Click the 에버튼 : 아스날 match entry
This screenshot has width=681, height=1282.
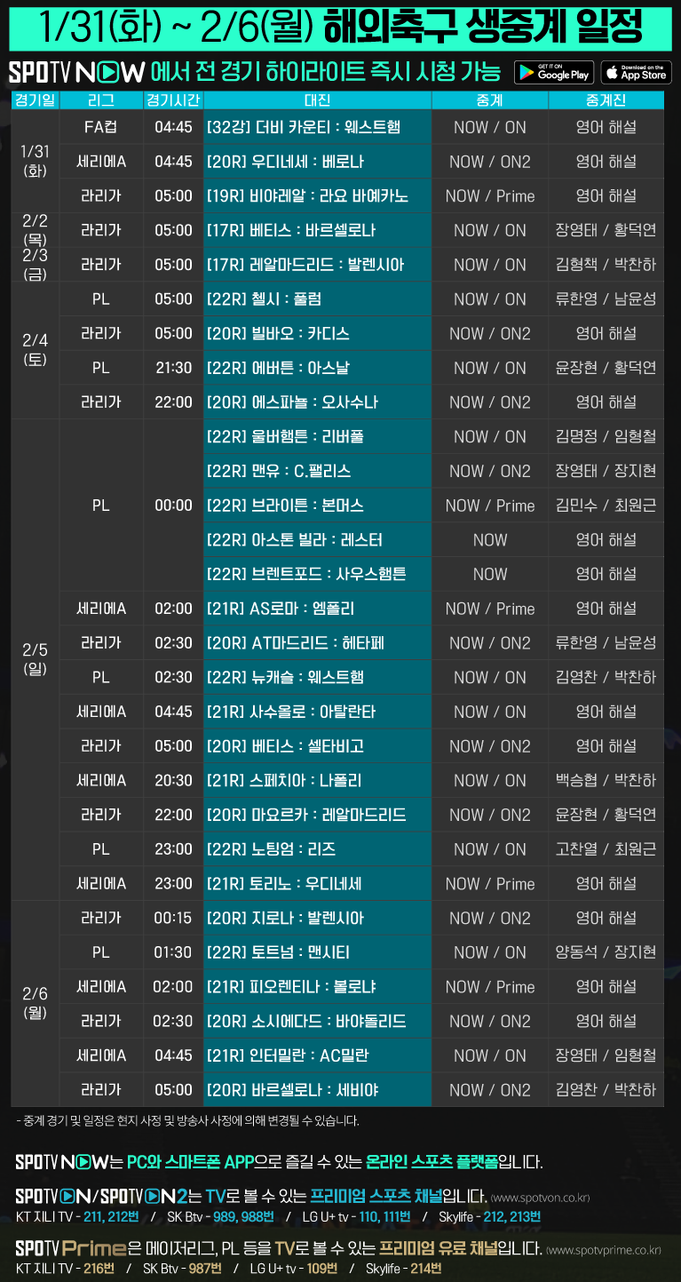(x=317, y=368)
